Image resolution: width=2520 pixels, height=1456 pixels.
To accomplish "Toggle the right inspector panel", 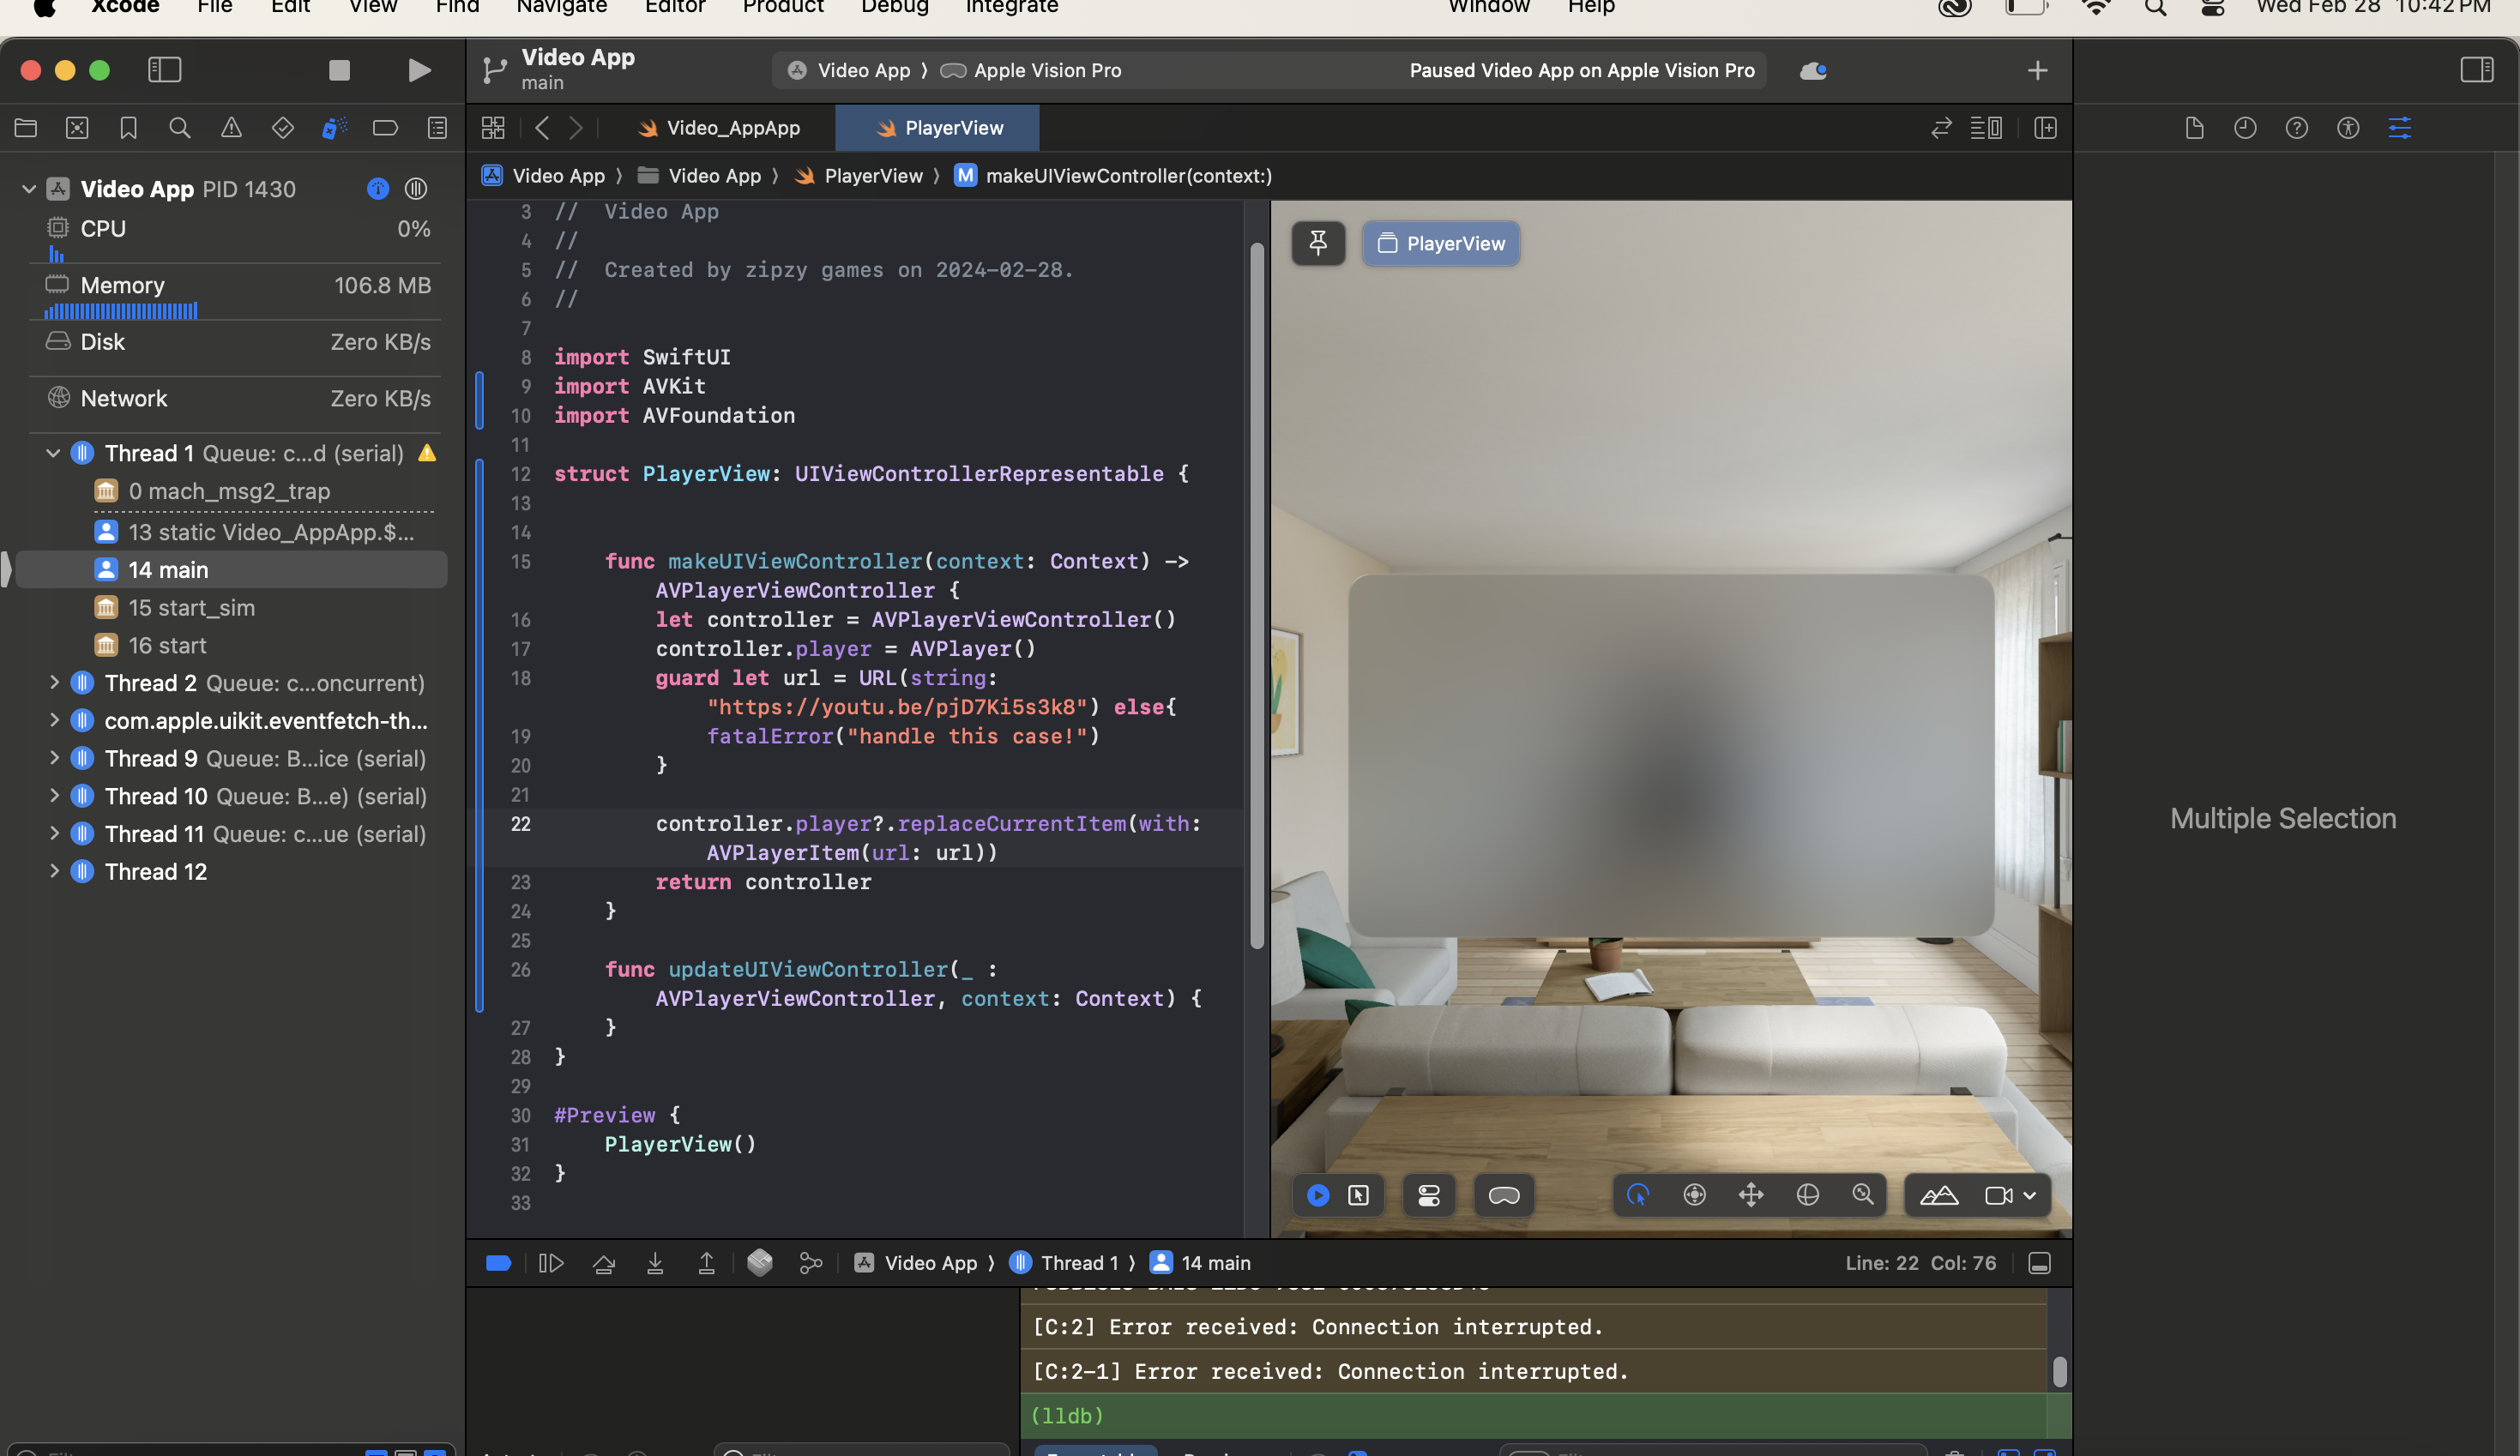I will click(x=2476, y=70).
